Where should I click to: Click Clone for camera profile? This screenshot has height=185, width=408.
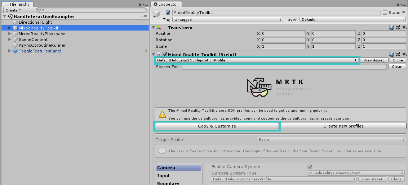point(396,179)
